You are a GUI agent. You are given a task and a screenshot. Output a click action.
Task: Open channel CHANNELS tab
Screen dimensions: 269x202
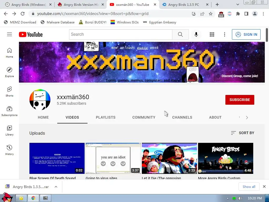(182, 117)
